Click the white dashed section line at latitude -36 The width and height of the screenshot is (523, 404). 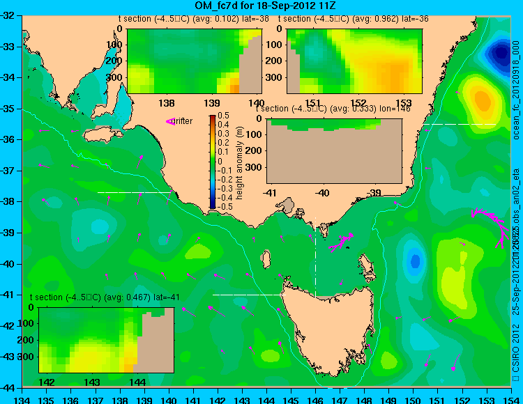point(460,124)
